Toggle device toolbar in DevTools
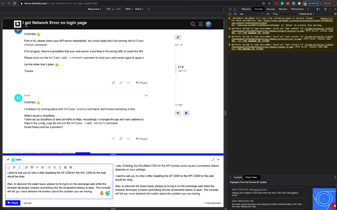Viewport: 337px width, 210px height. 235,9
